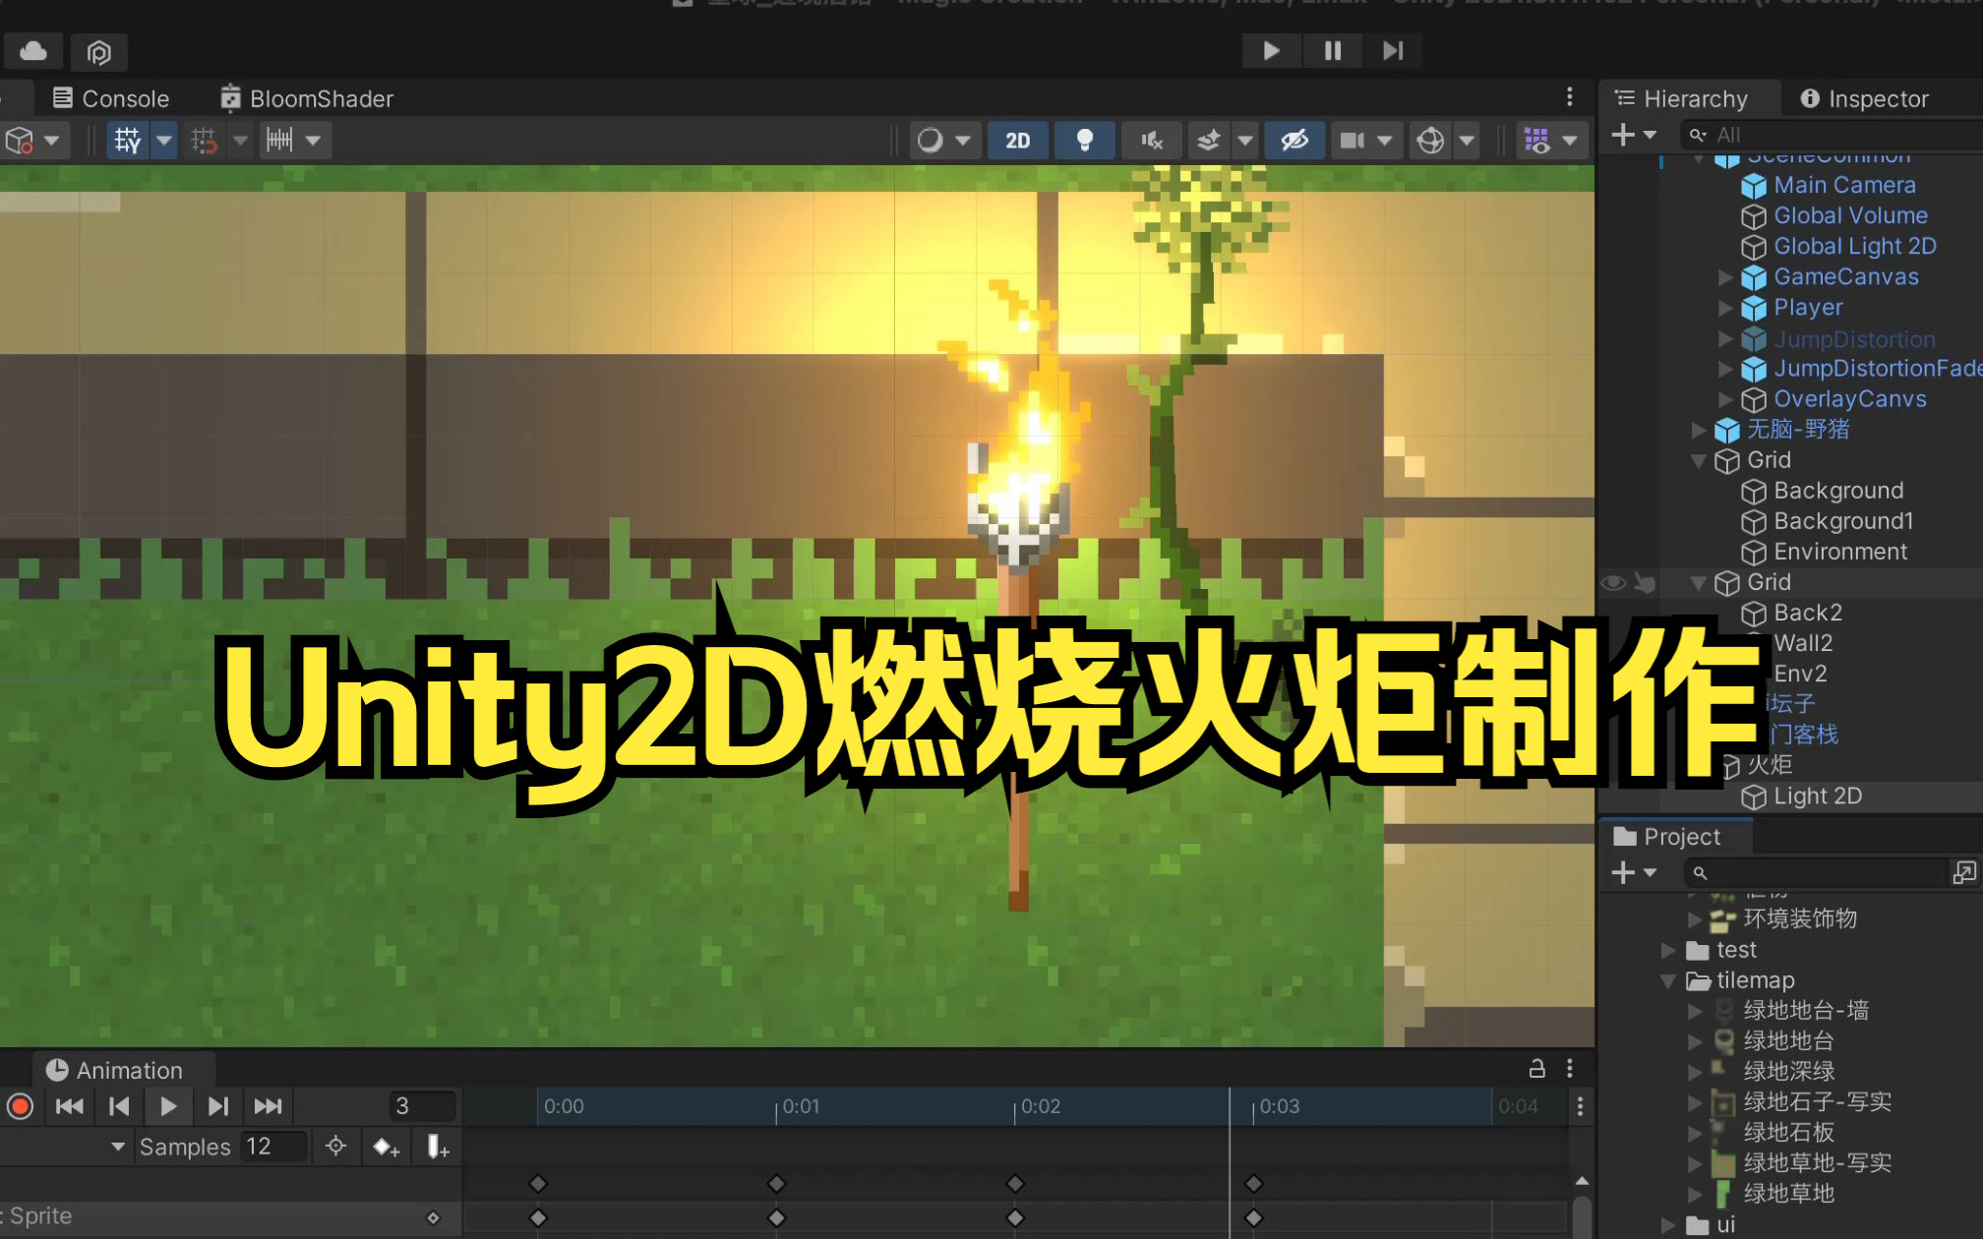Expand the 绿地地台 asset
The image size is (1983, 1239).
pyautogui.click(x=1695, y=1041)
